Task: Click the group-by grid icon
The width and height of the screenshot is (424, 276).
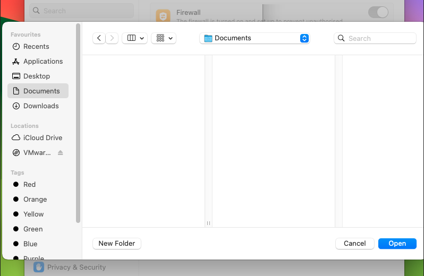Action: point(160,38)
